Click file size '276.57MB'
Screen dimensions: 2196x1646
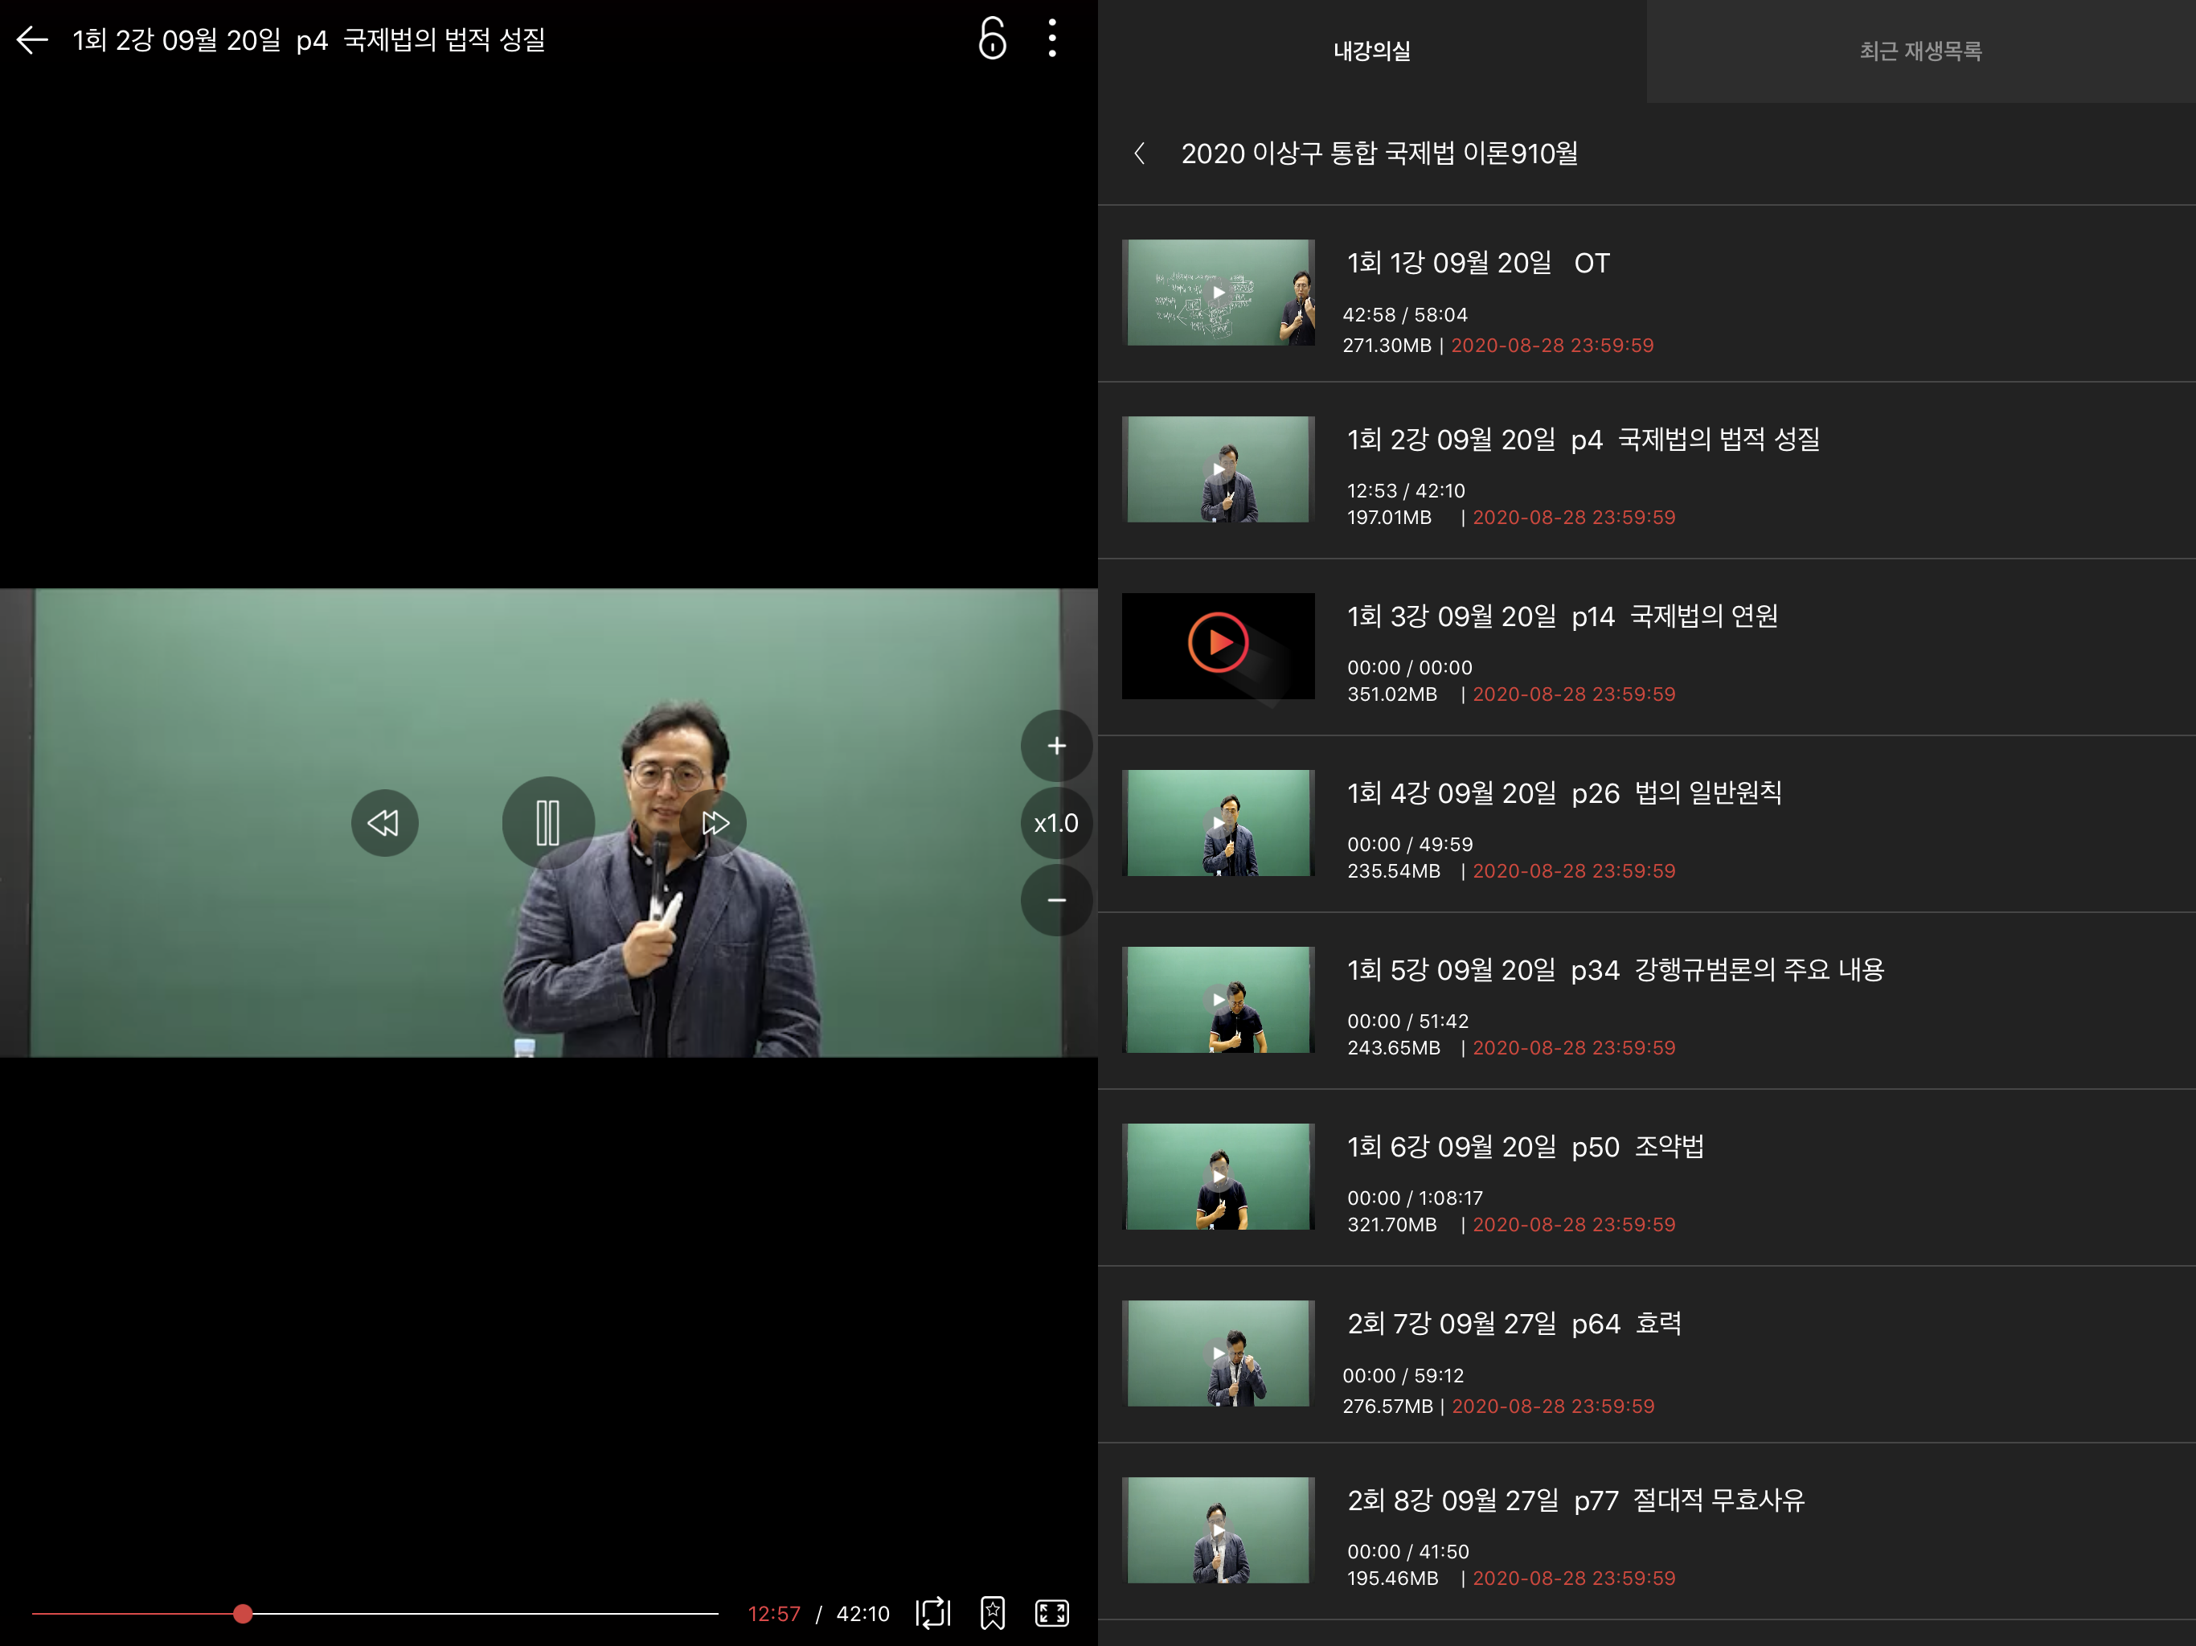tap(1388, 1406)
